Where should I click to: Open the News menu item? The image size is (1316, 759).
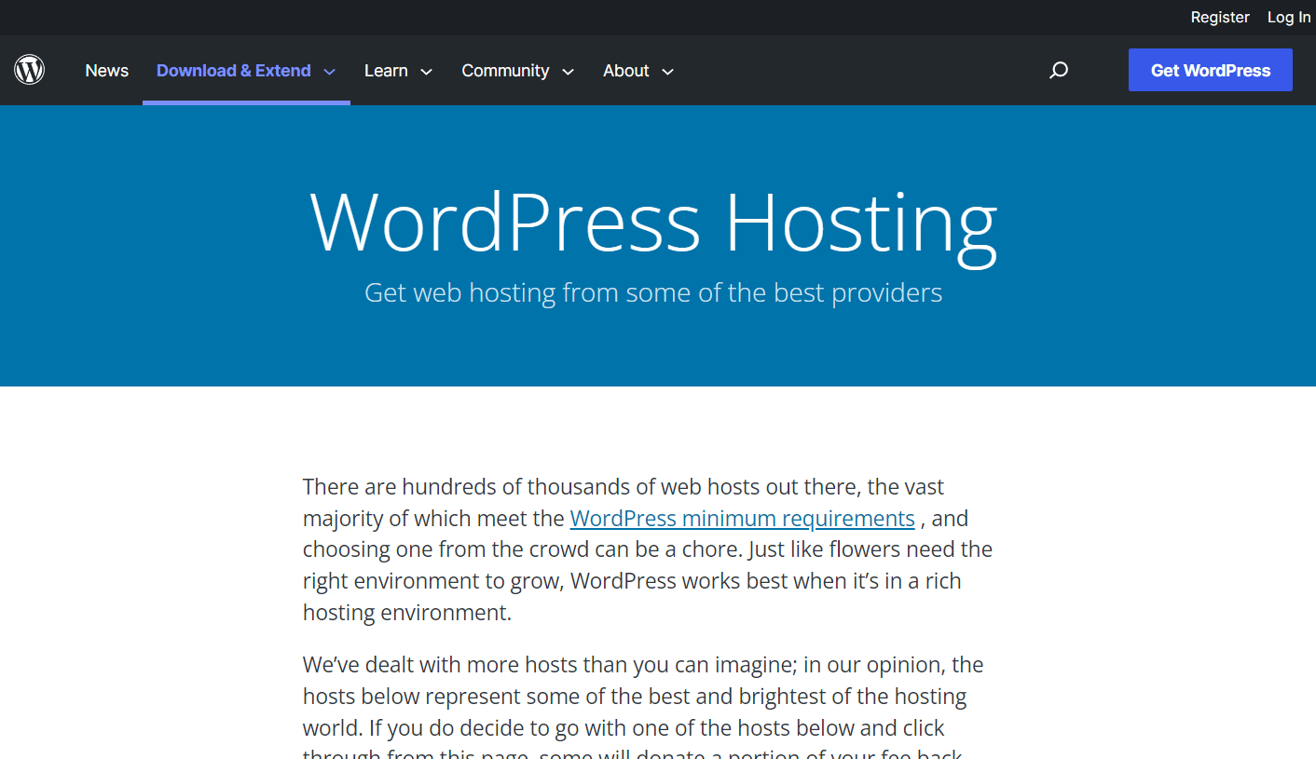[x=107, y=71]
